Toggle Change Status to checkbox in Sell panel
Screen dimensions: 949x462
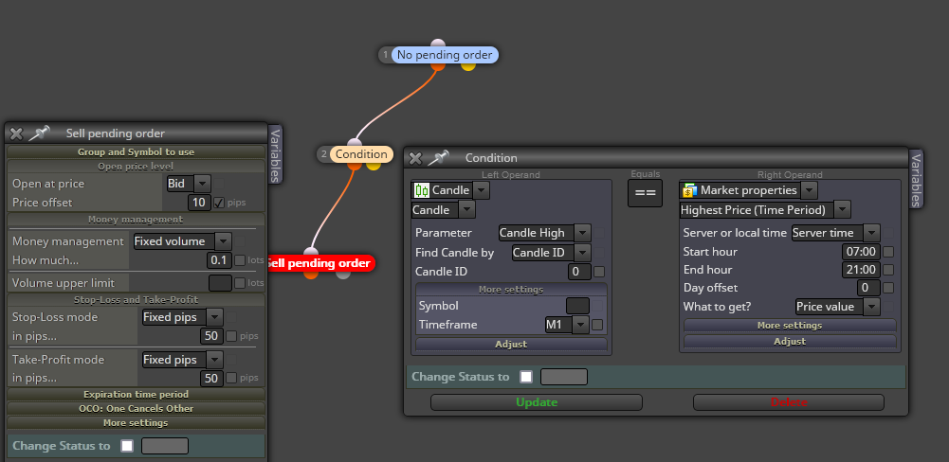click(126, 446)
